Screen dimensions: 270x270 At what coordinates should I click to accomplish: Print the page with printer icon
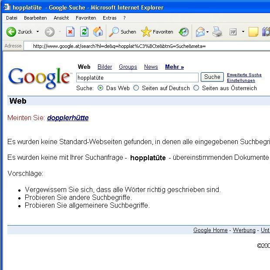tap(217, 32)
